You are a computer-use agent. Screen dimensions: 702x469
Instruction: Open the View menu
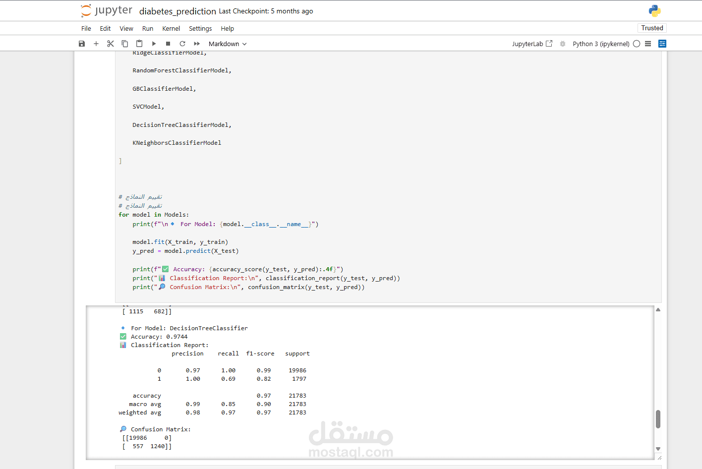coord(126,29)
